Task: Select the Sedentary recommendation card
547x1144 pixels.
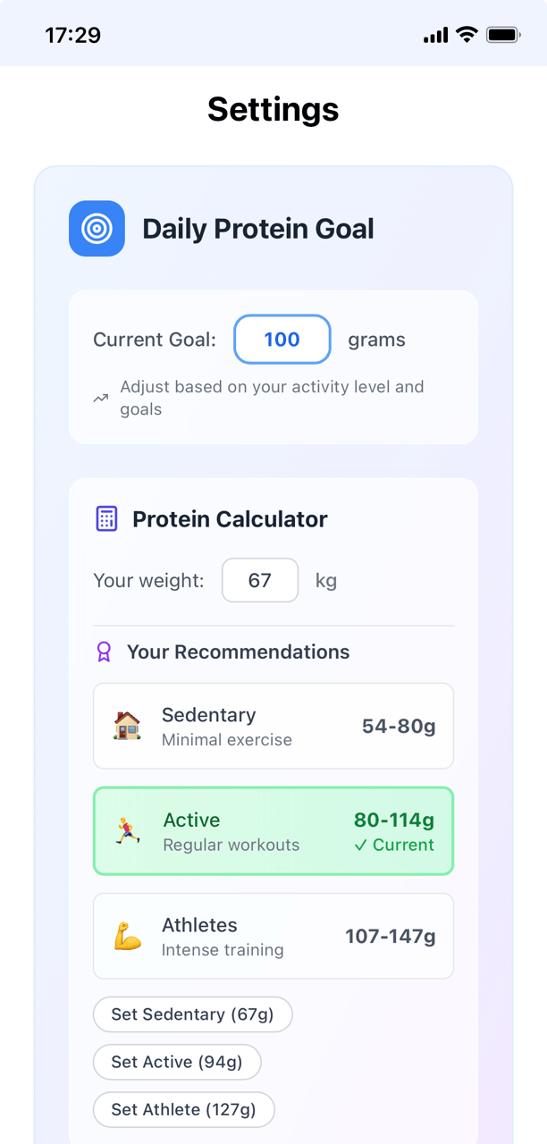Action: tap(273, 726)
